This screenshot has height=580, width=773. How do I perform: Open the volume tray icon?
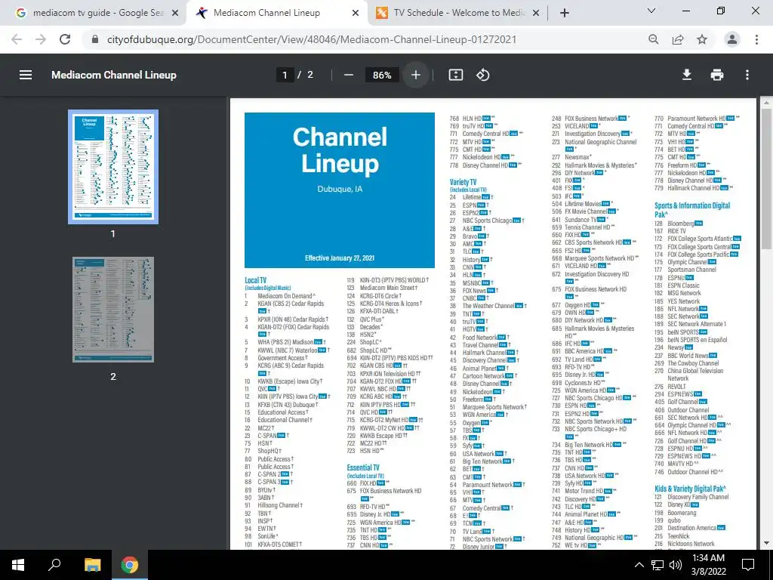tap(676, 565)
